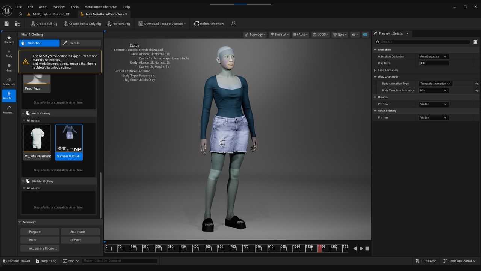Open the Asset menu
Screen dimensions: 481x271
tap(43, 7)
